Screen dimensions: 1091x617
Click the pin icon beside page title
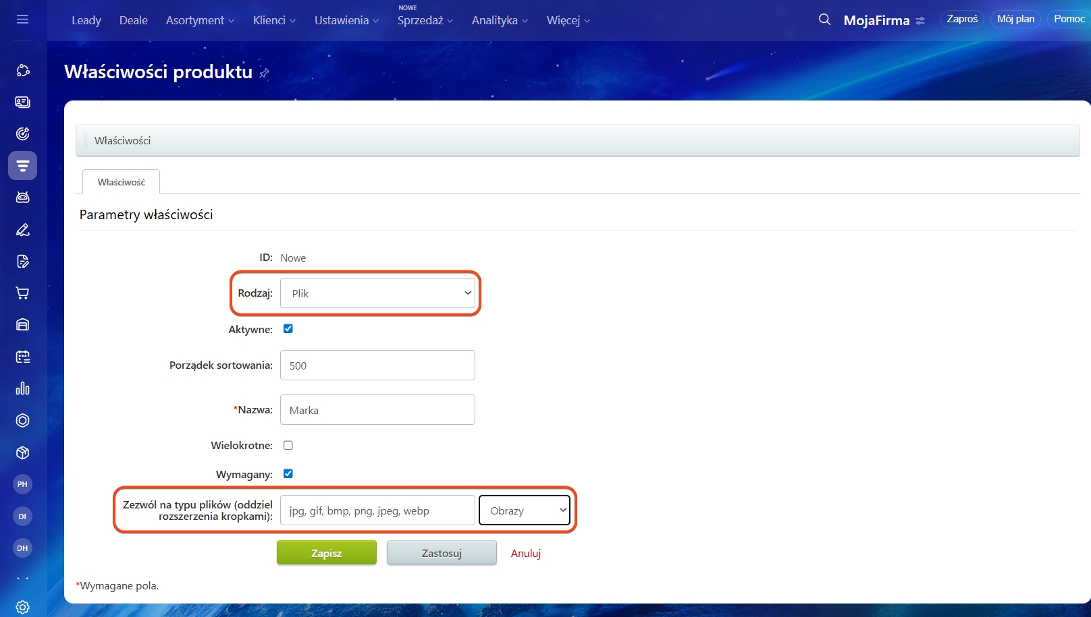pyautogui.click(x=264, y=73)
